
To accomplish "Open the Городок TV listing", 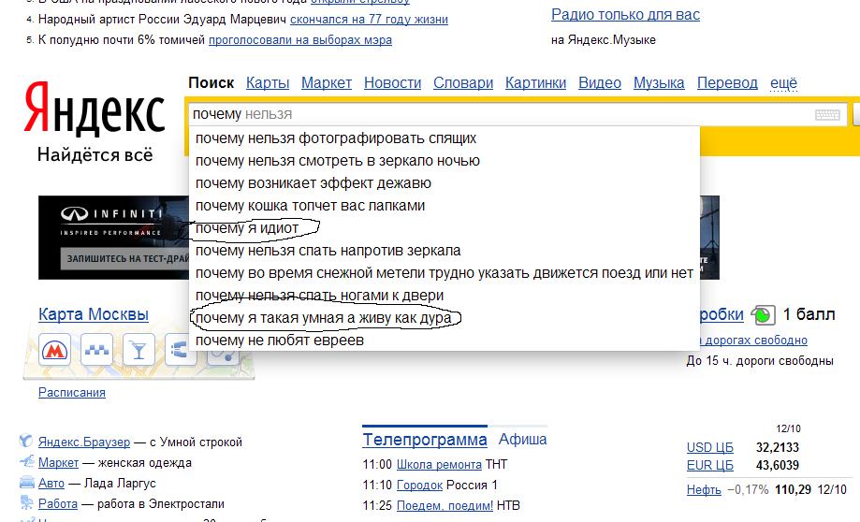I will (x=419, y=486).
